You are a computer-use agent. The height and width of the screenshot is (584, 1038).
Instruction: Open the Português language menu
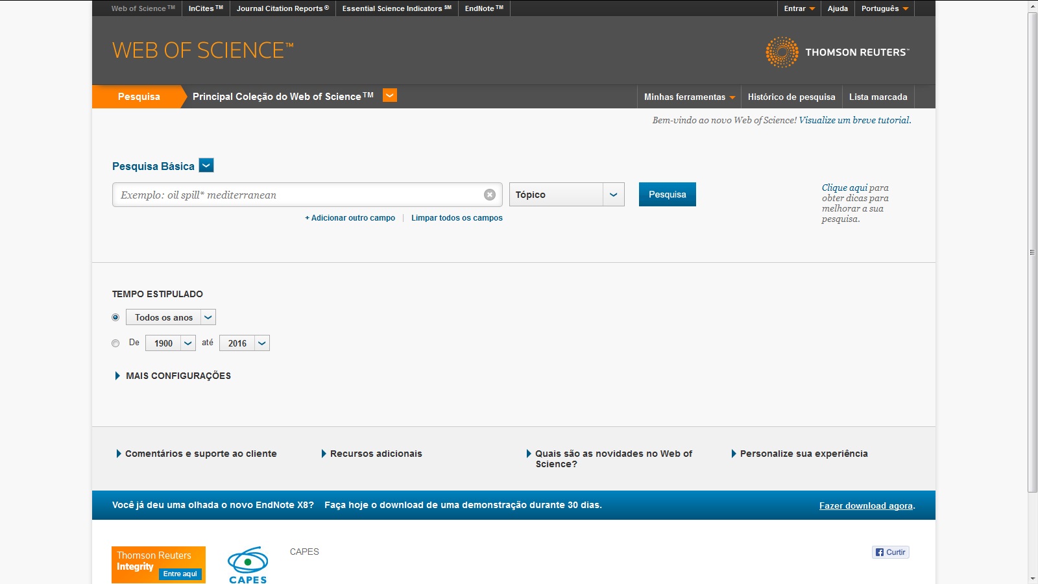(885, 8)
